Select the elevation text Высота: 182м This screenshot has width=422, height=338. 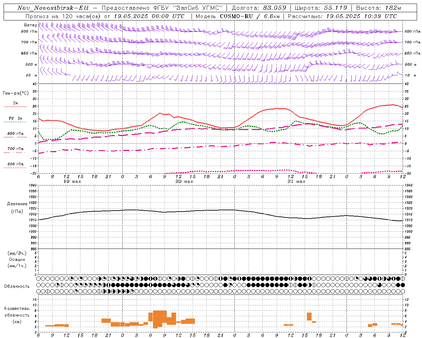(378, 8)
